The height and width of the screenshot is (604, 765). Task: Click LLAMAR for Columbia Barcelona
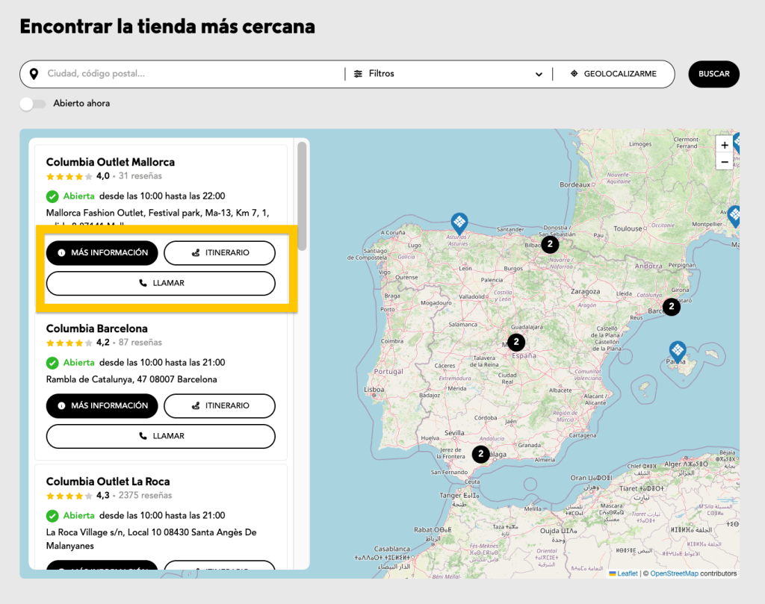click(161, 436)
